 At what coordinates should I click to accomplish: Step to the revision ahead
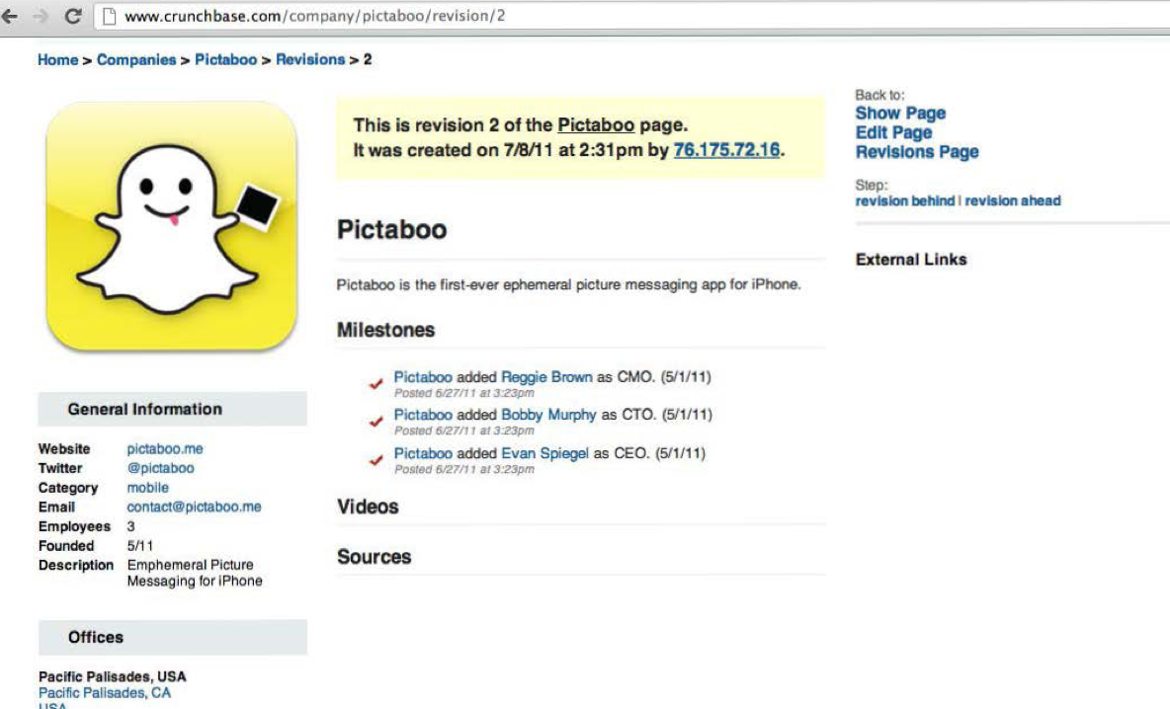[x=1013, y=200]
